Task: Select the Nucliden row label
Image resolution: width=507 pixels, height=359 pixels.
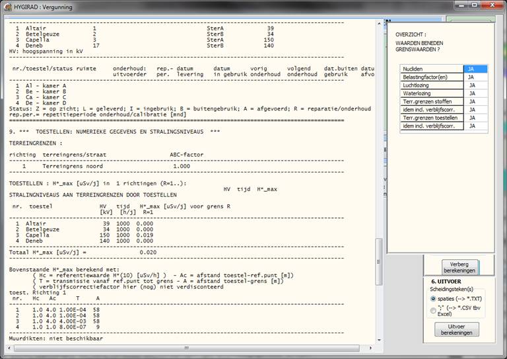Action: (432, 69)
